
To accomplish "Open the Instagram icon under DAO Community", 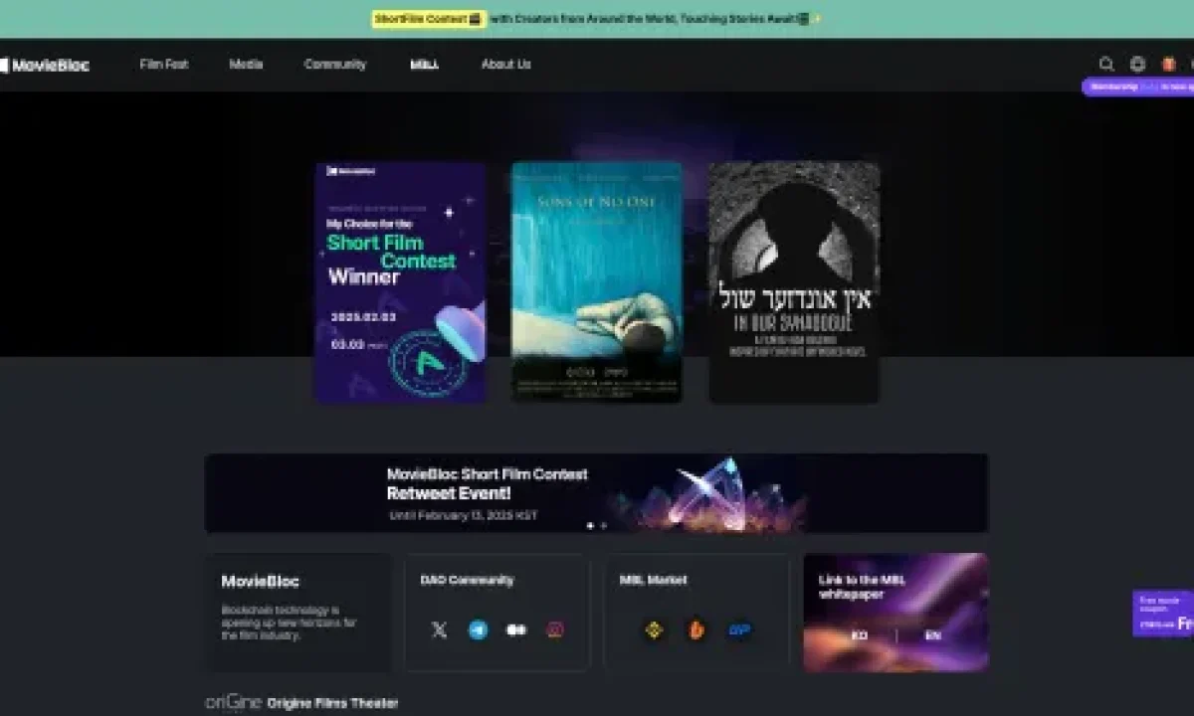I will click(554, 629).
